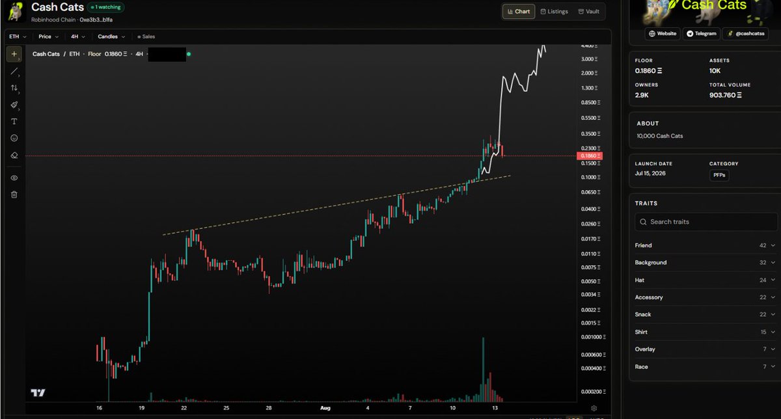781x419 pixels.
Task: Expand the Snack trait group
Action: (705, 315)
